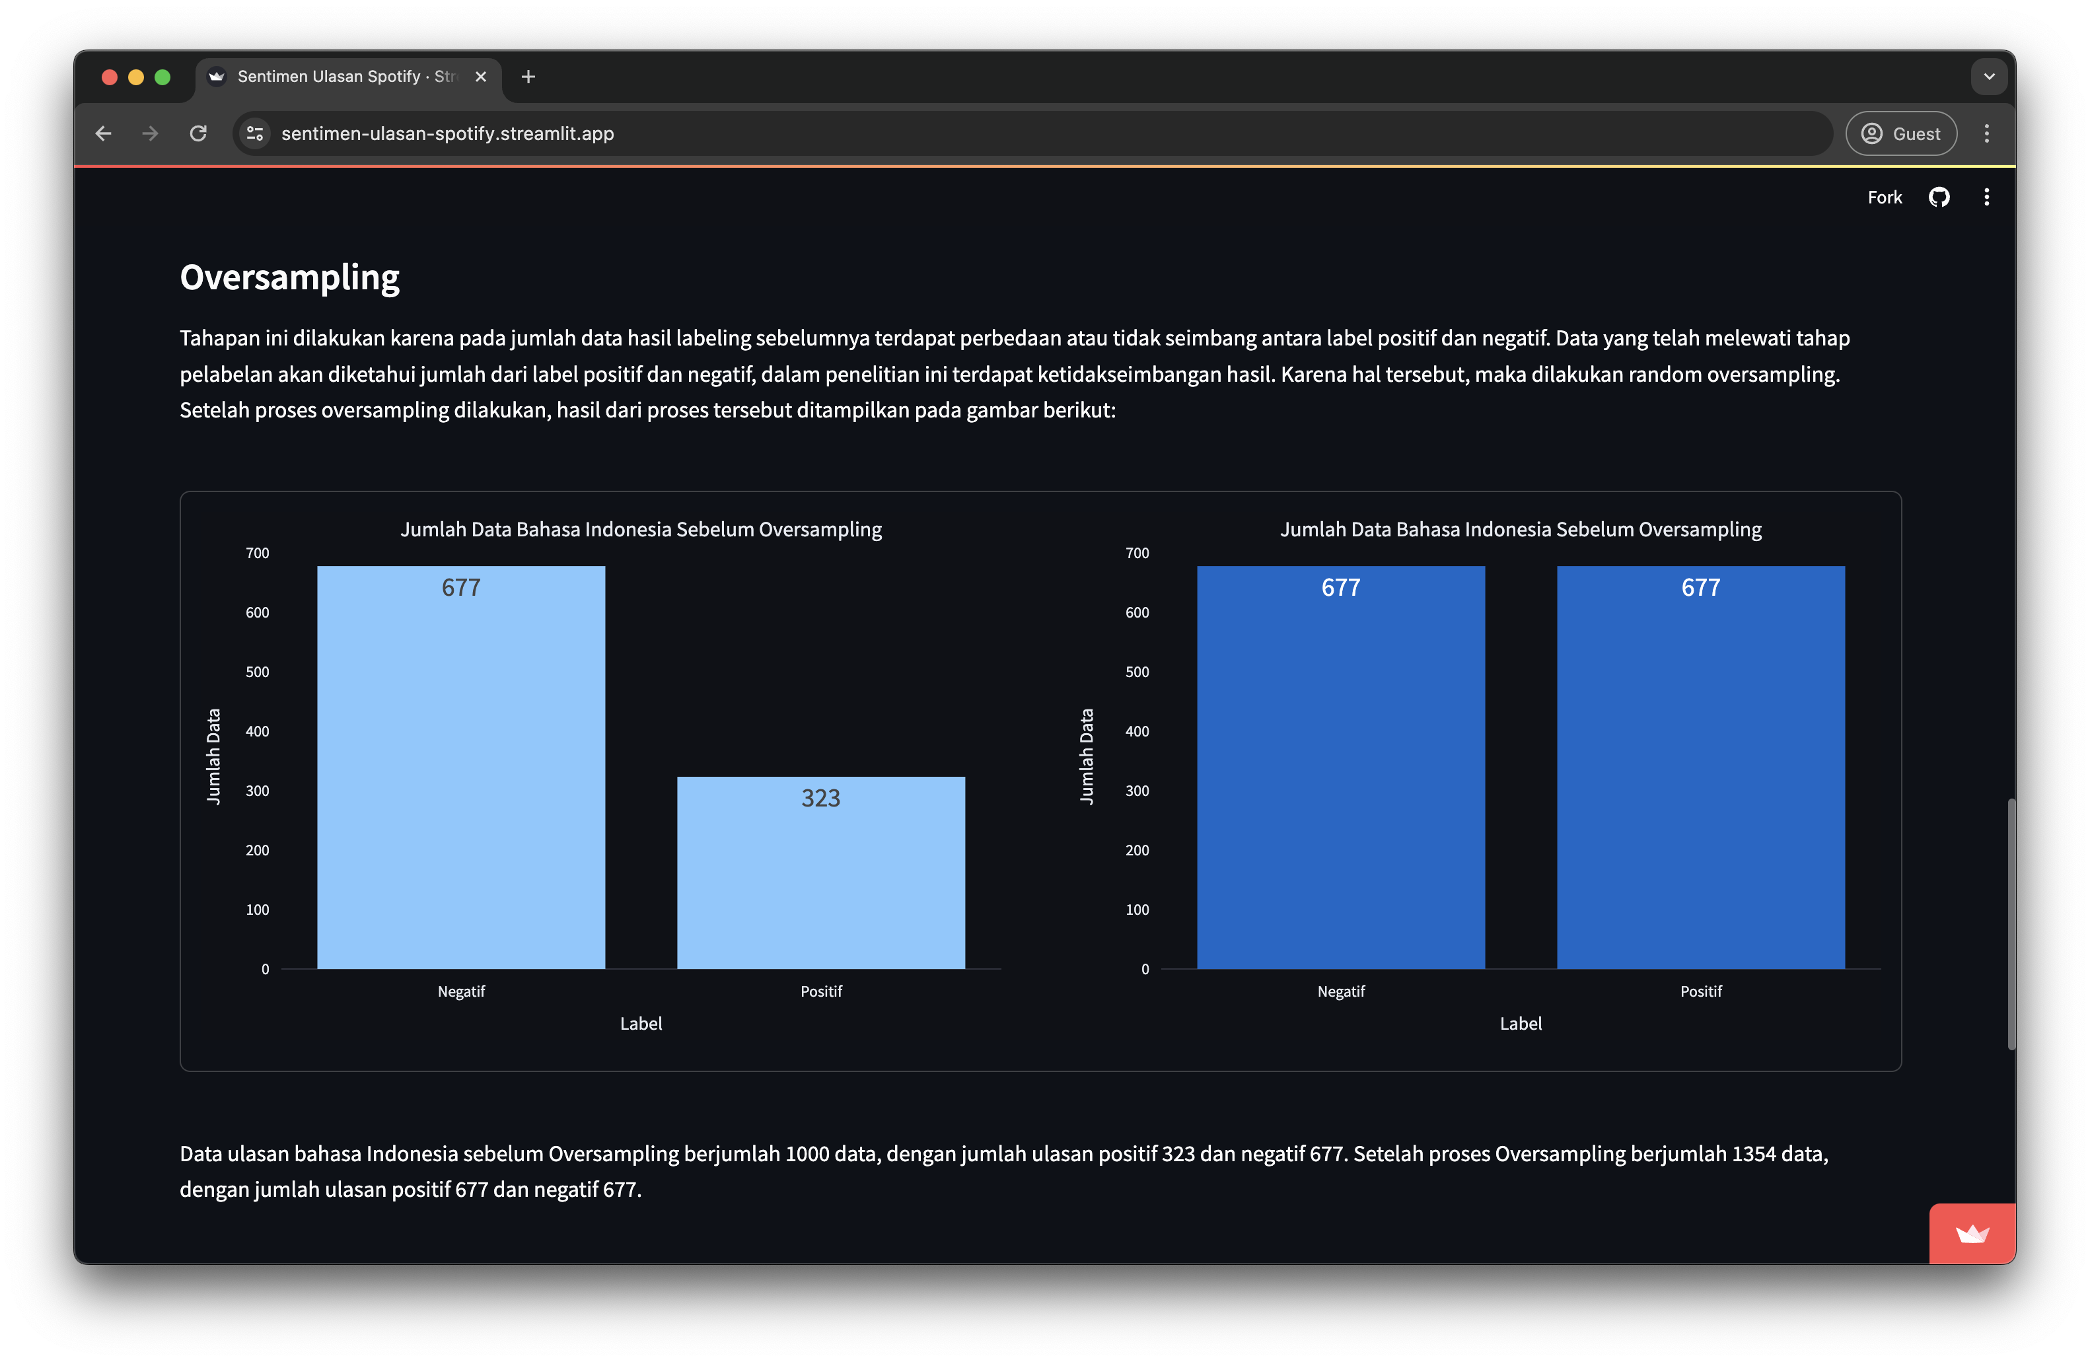Click the Fork button
This screenshot has height=1362, width=2090.
pyautogui.click(x=1884, y=197)
